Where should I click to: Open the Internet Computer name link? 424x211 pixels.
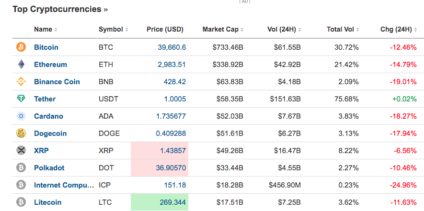pyautogui.click(x=64, y=185)
